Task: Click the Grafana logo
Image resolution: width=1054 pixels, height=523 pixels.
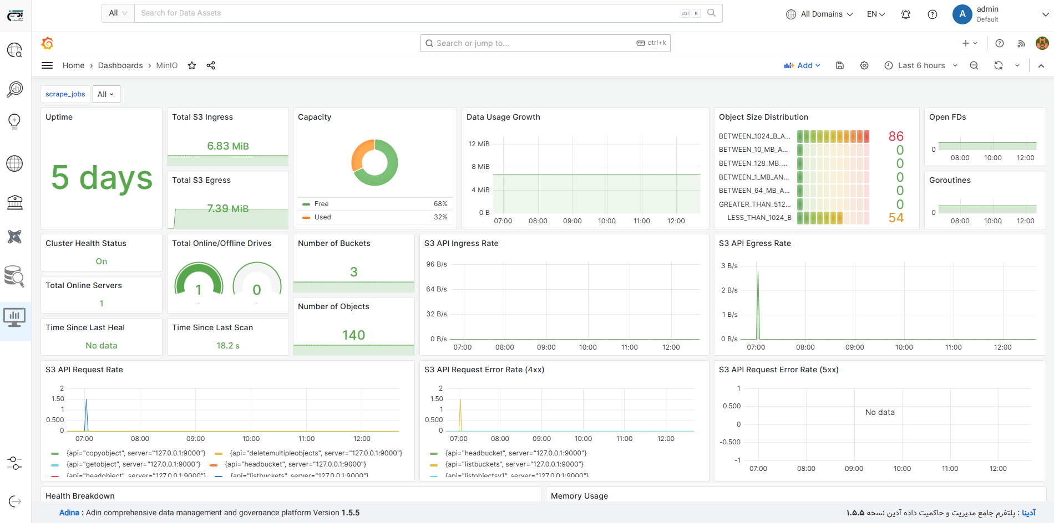Action: [x=48, y=43]
